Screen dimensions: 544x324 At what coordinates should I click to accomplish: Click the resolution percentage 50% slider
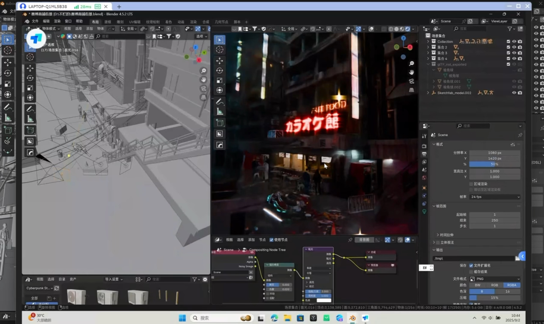[495, 164]
